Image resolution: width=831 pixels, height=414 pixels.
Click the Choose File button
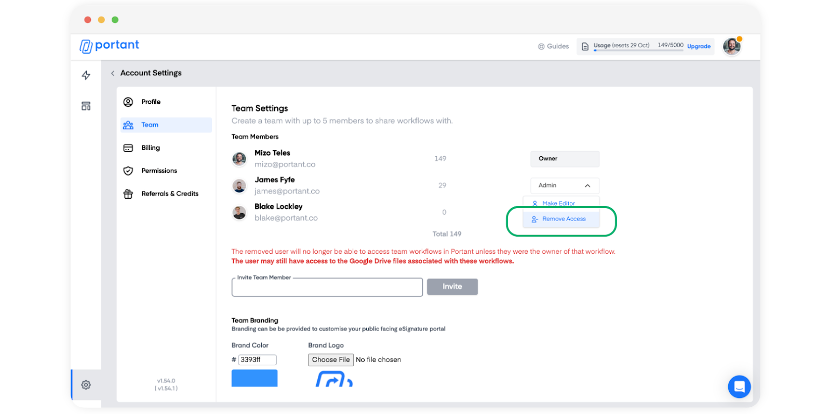click(331, 360)
